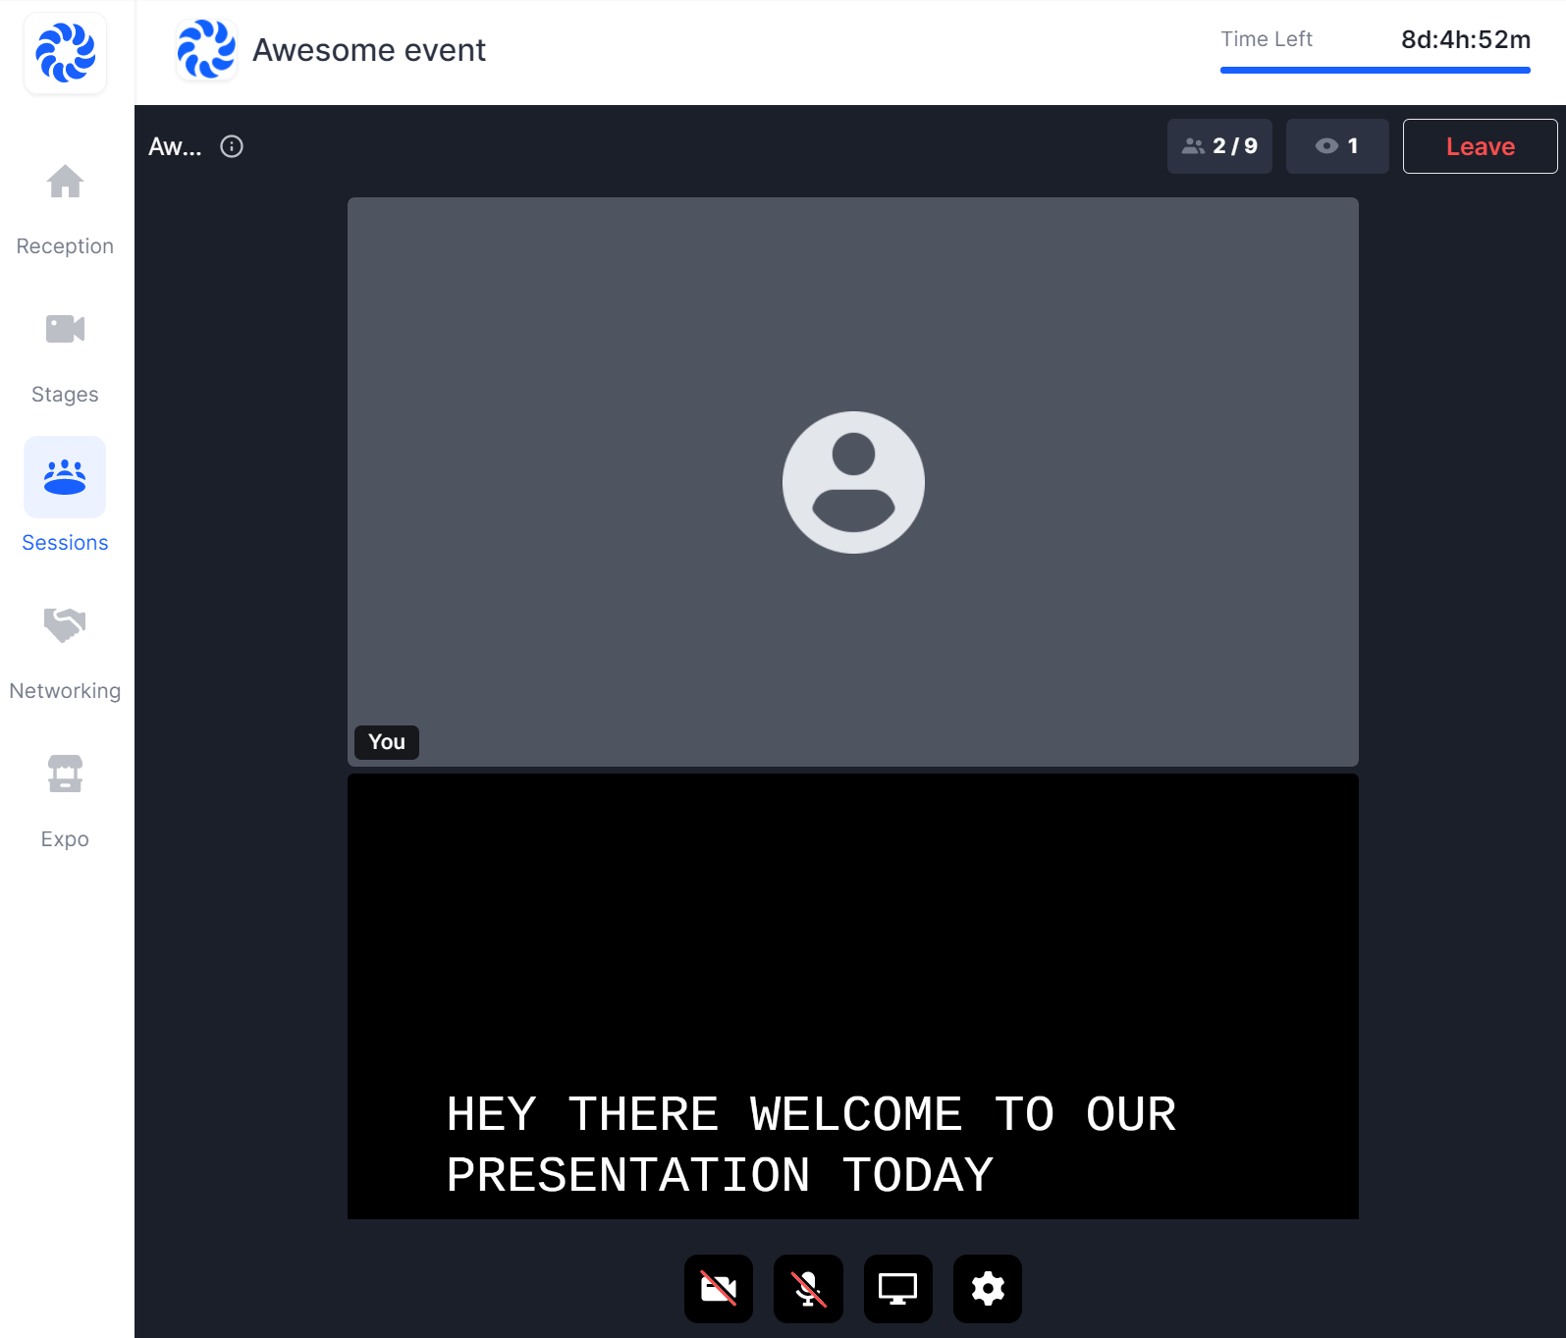Click the shared presentation screen

853,996
